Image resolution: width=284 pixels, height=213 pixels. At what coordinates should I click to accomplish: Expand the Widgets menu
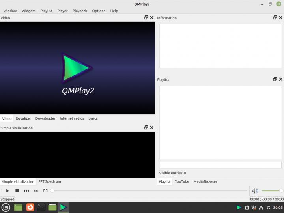[x=28, y=11]
